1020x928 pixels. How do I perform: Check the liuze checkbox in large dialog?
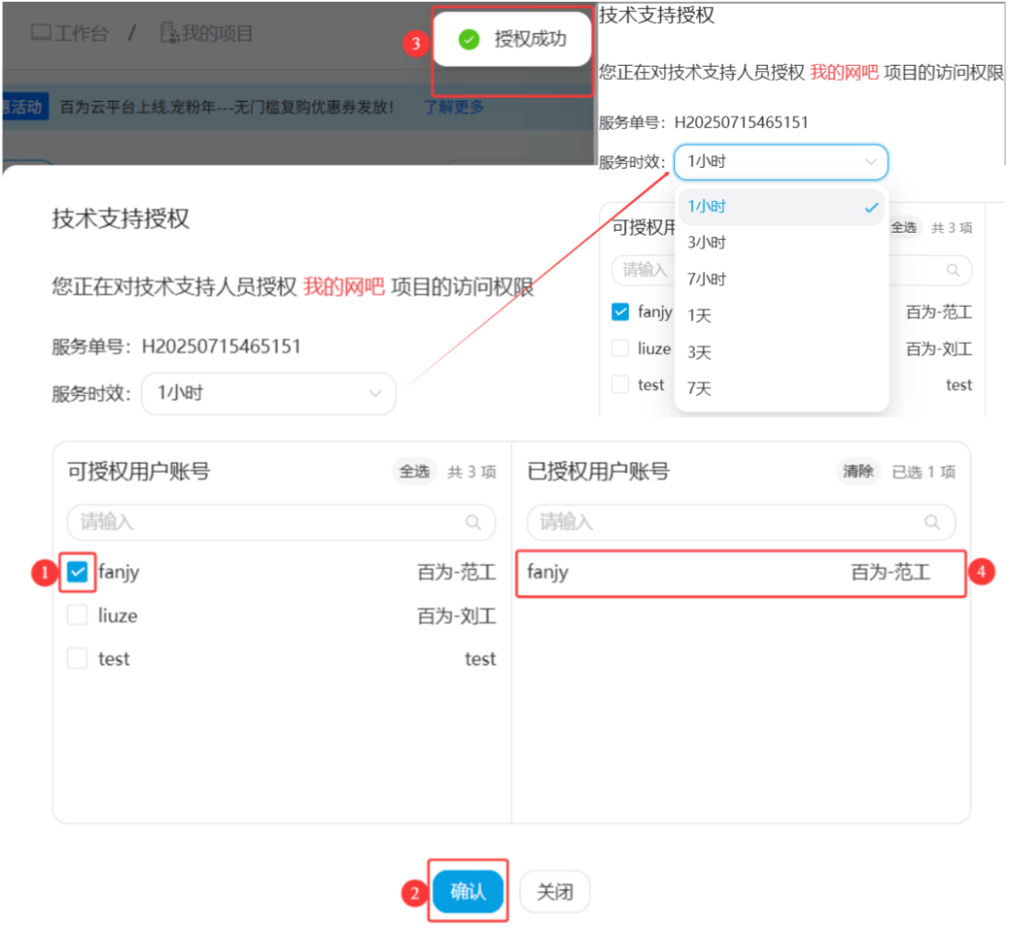tap(78, 616)
